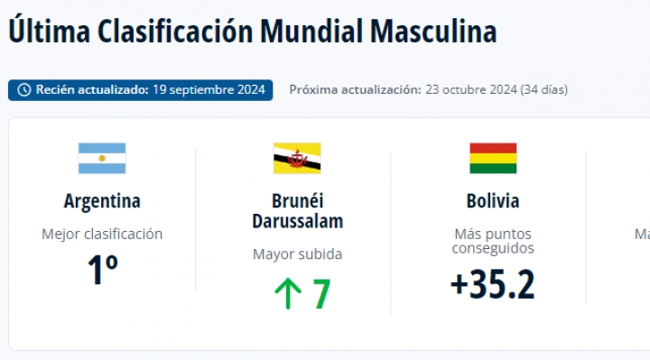Click the Bolivia flag icon
Image resolution: width=650 pixels, height=360 pixels.
[493, 158]
